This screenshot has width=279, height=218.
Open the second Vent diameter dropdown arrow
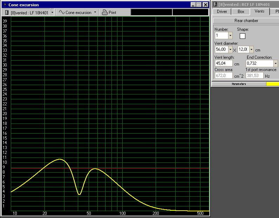coord(251,50)
